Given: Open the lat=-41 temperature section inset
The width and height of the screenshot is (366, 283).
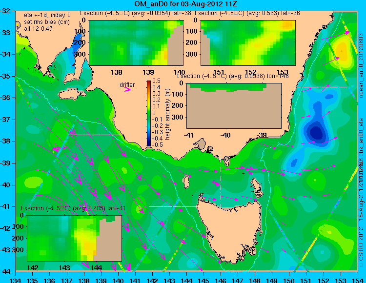Looking at the screenshot, I should click(x=75, y=238).
